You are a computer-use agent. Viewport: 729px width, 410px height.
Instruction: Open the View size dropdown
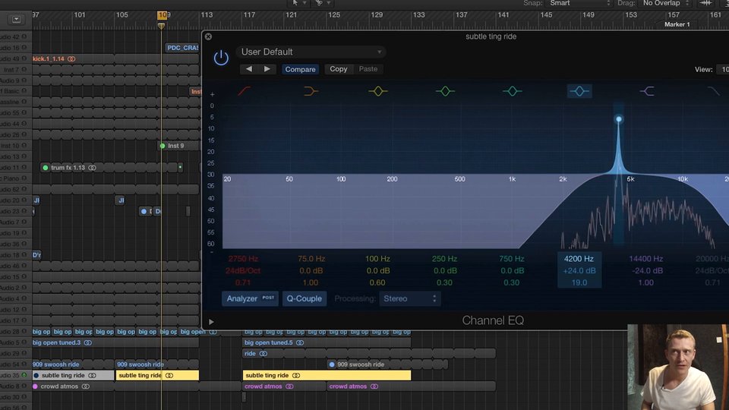point(722,69)
